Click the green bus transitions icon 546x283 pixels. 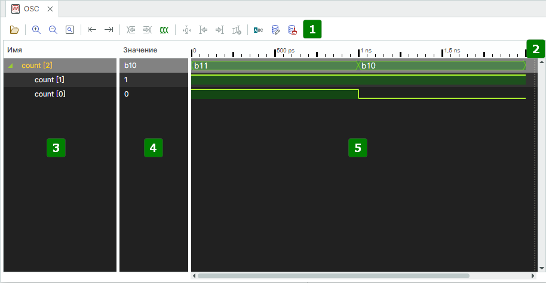pyautogui.click(x=164, y=30)
